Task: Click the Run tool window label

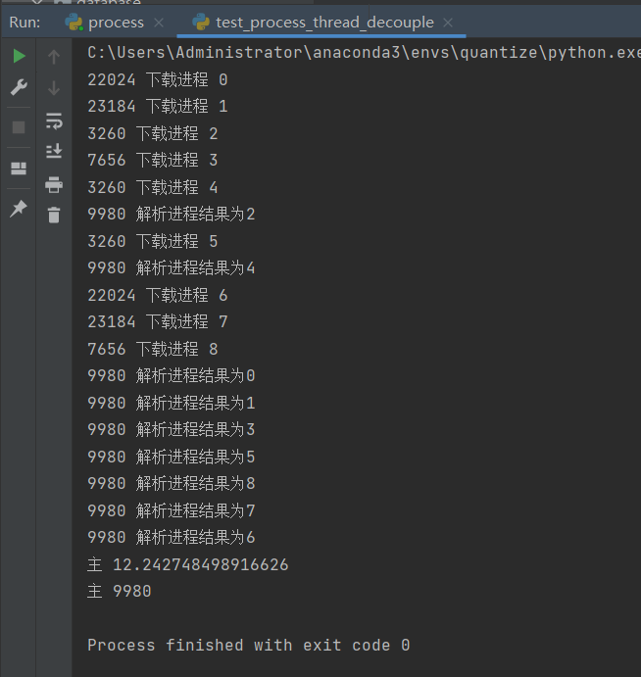Action: click(x=25, y=22)
